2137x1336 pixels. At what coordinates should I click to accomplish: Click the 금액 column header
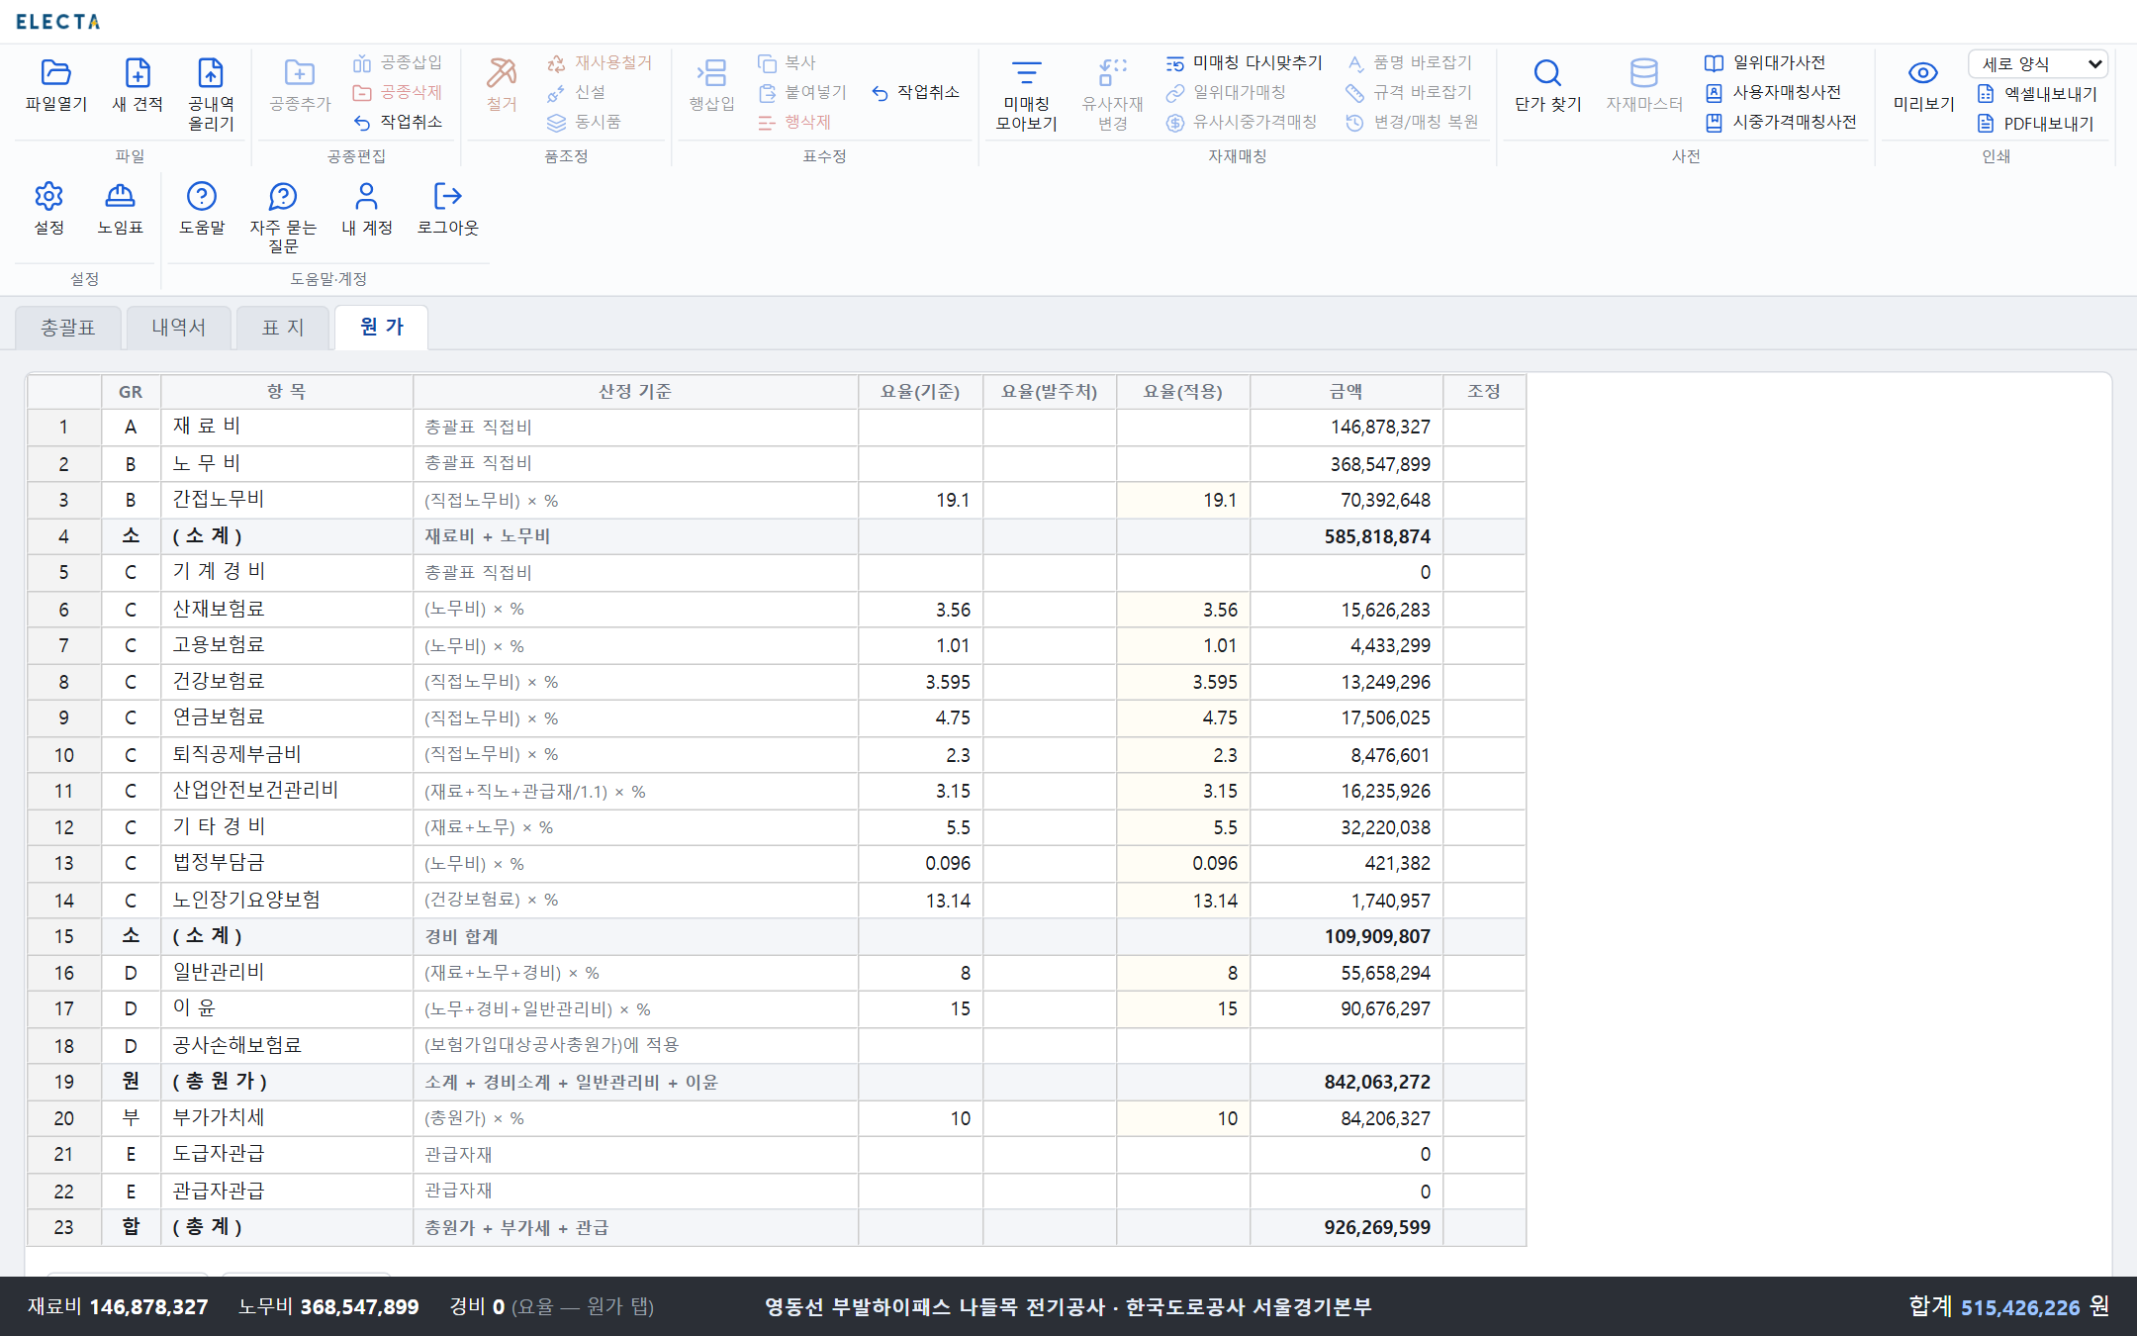click(x=1346, y=392)
